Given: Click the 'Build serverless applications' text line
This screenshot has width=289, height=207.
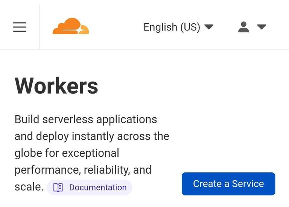Looking at the screenshot, I should (x=86, y=119).
